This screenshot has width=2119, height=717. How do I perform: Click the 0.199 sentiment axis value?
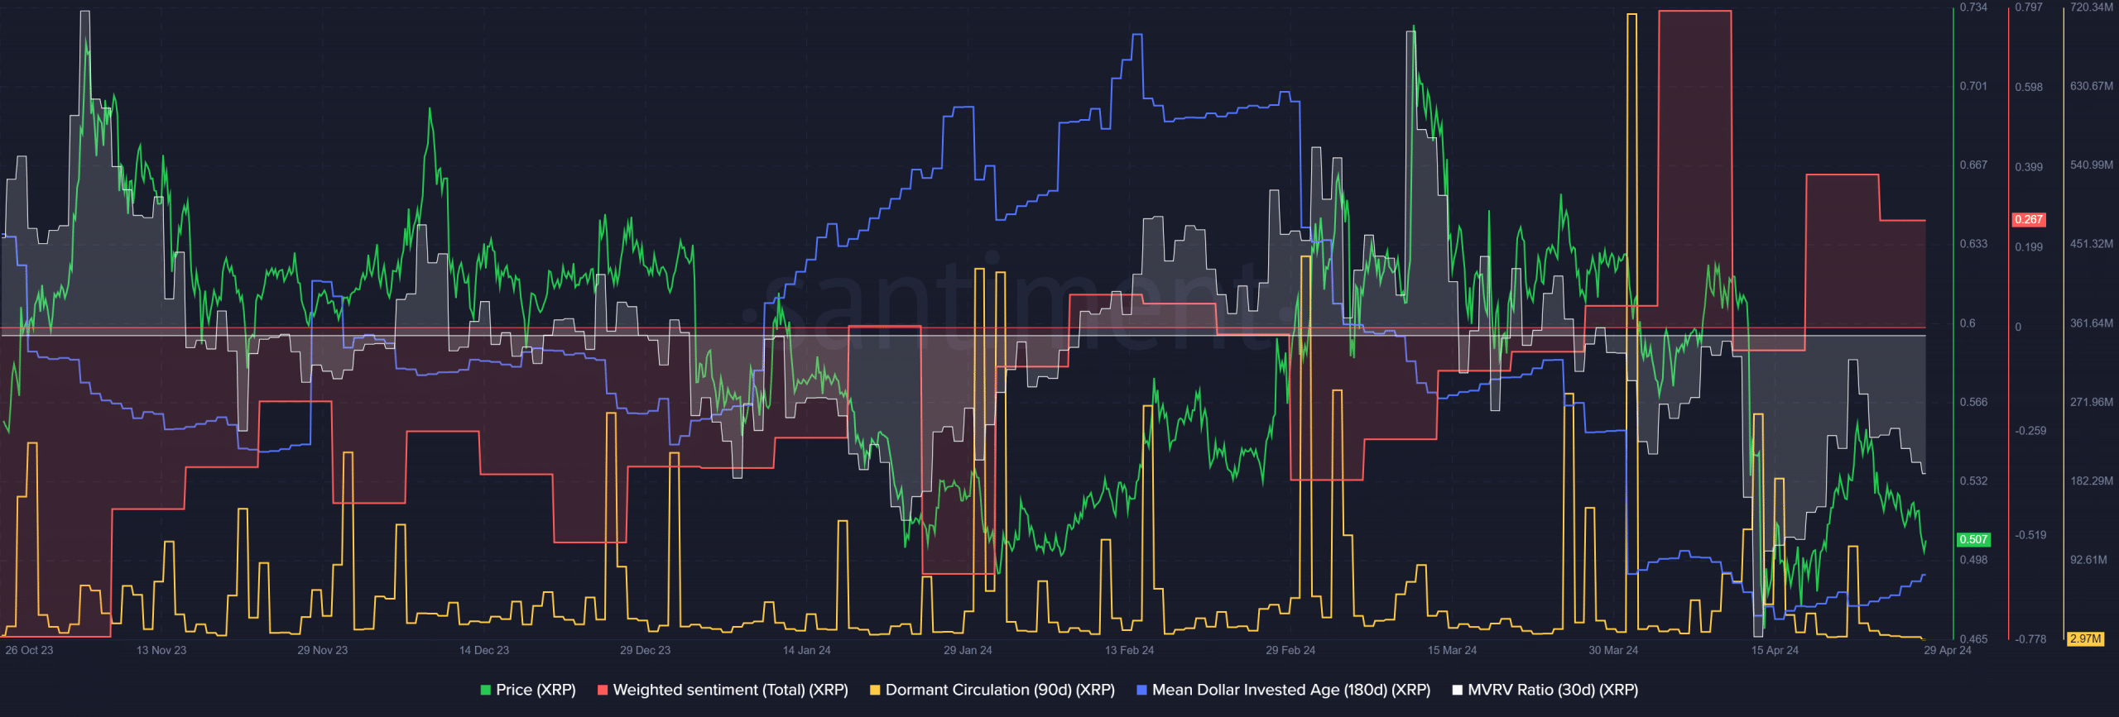tap(2029, 246)
